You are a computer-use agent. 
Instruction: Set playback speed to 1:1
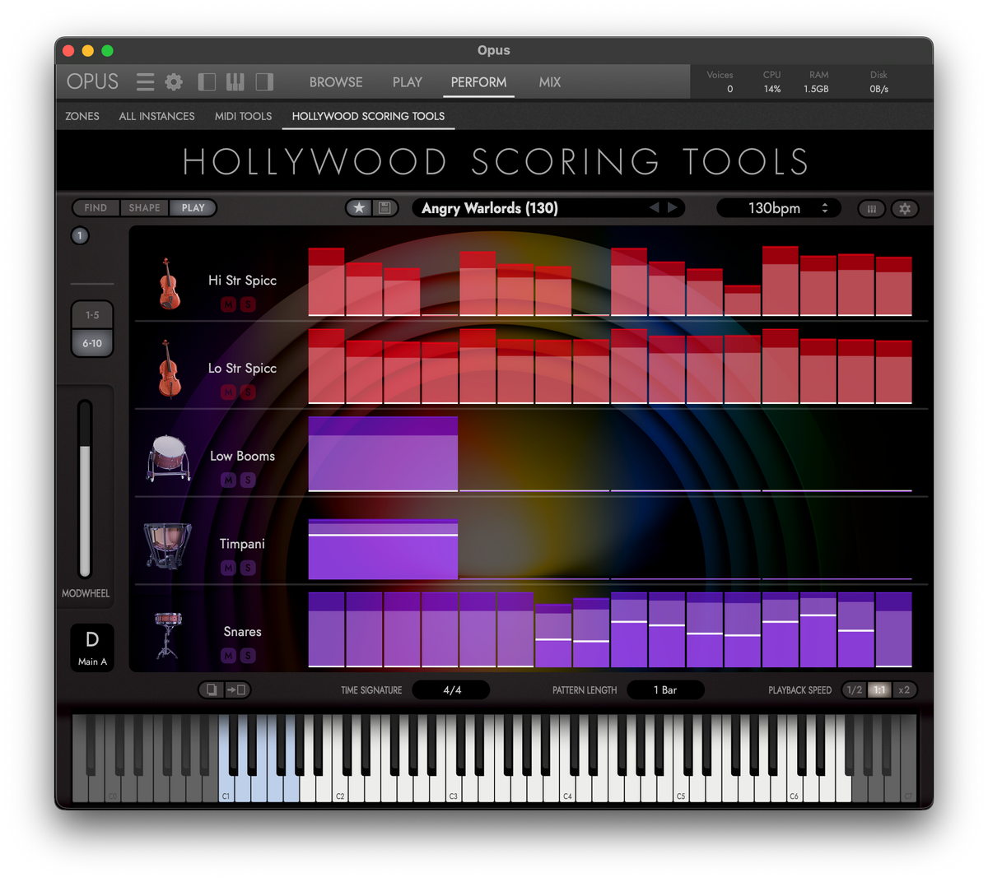tap(879, 690)
